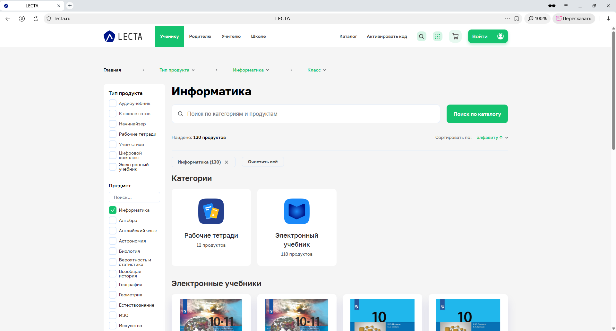Remove the Информатика (130) filter chip
616x331 pixels.
pos(227,162)
